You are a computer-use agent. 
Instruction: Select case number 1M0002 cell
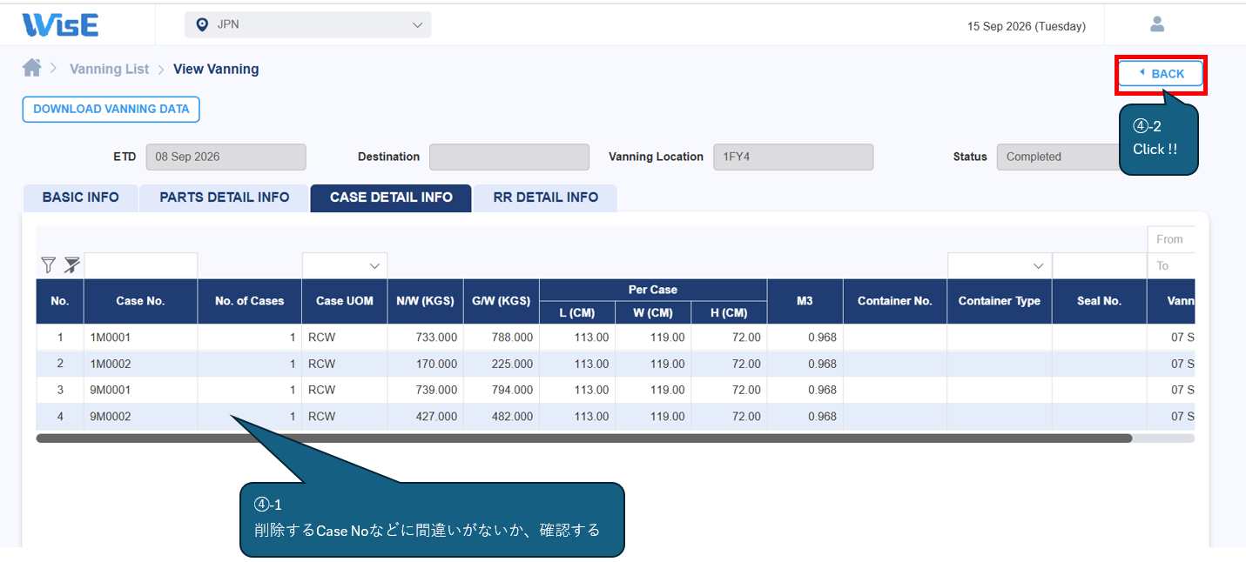click(141, 364)
